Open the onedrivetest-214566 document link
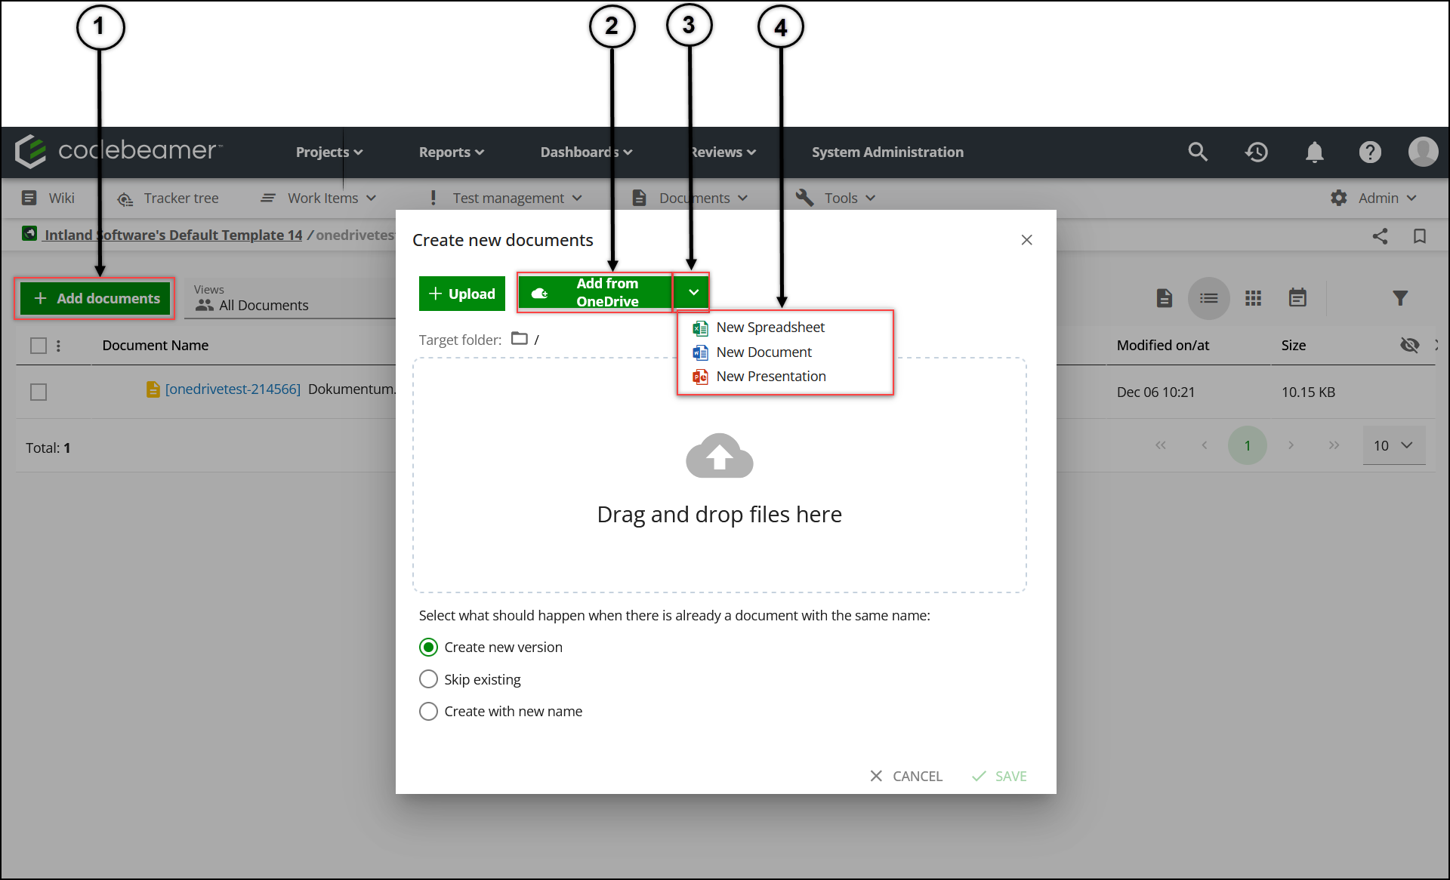Image resolution: width=1450 pixels, height=880 pixels. 233,389
